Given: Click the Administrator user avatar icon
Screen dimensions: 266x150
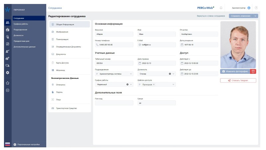Looking at the screenshot, I should tap(249, 8).
